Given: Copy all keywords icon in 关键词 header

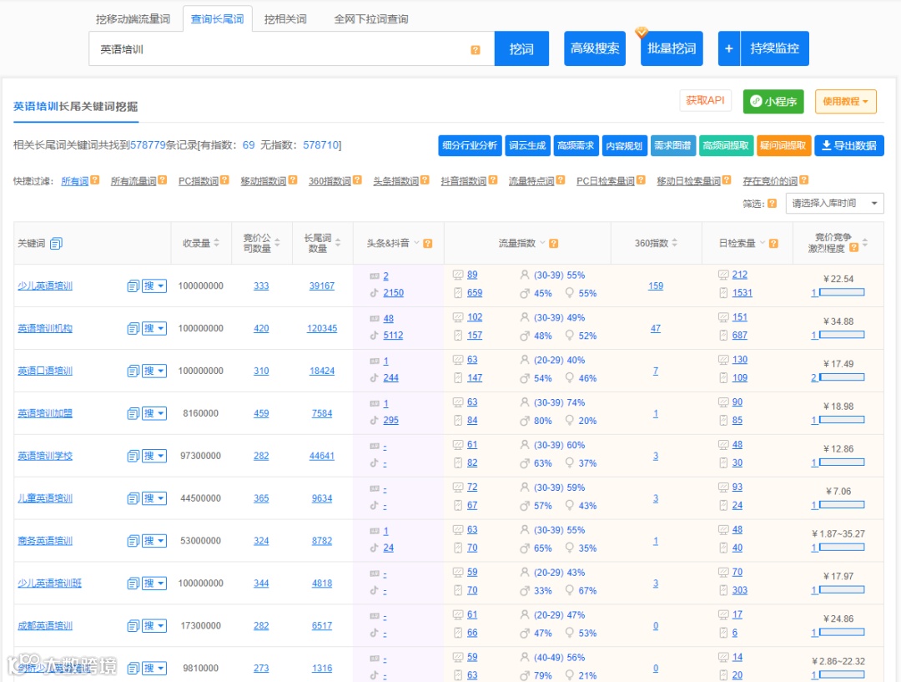Looking at the screenshot, I should point(56,244).
